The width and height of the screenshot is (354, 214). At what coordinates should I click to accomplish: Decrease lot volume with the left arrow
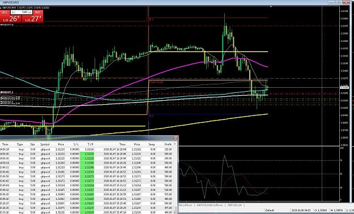13,12
